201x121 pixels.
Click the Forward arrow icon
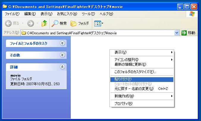pyautogui.click(x=31, y=23)
